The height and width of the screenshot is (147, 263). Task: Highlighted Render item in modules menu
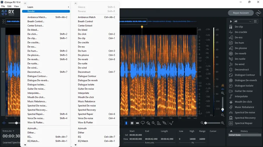[46, 11]
